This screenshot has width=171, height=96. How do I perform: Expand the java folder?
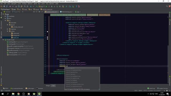click(x=5, y=18)
